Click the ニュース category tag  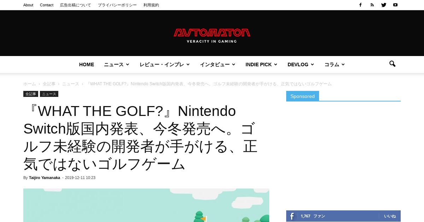tap(49, 94)
